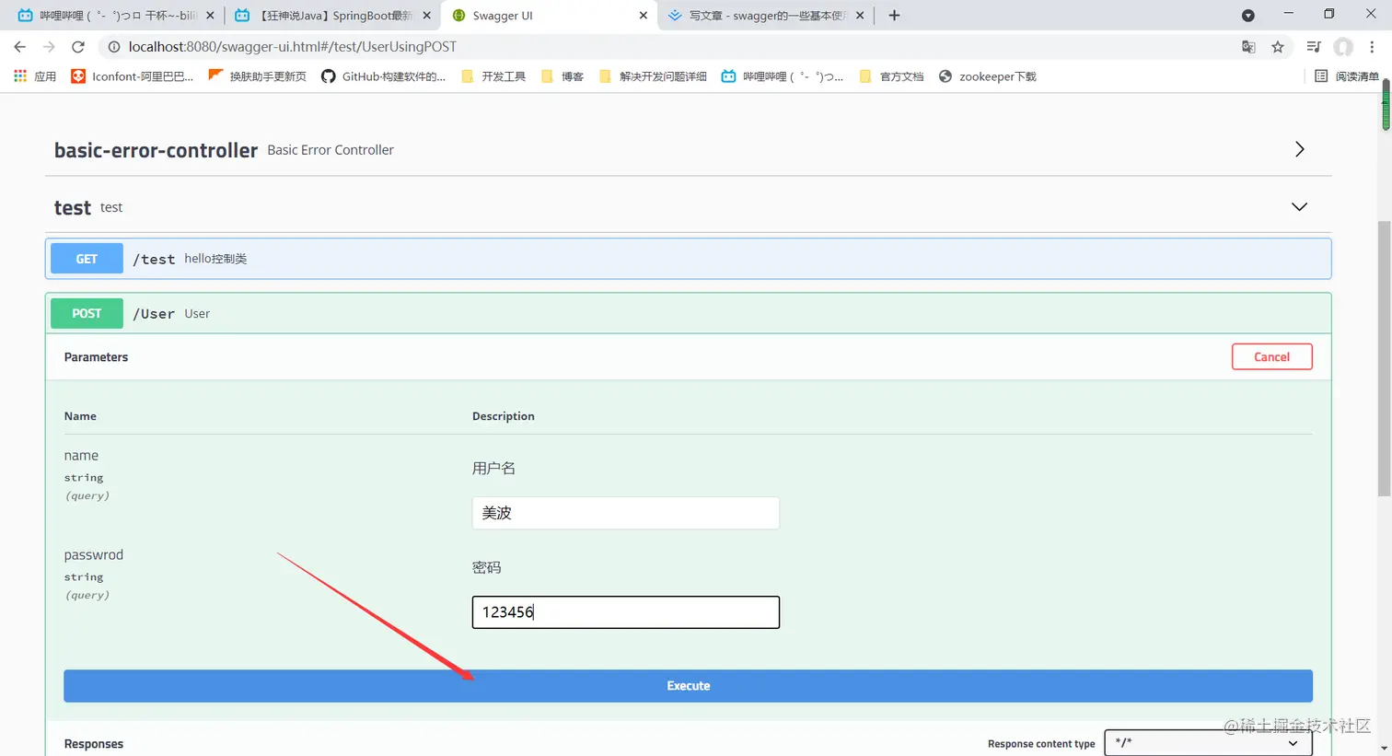Click the name field containing 美波
Viewport: 1392px width, 756px height.
pyautogui.click(x=626, y=513)
